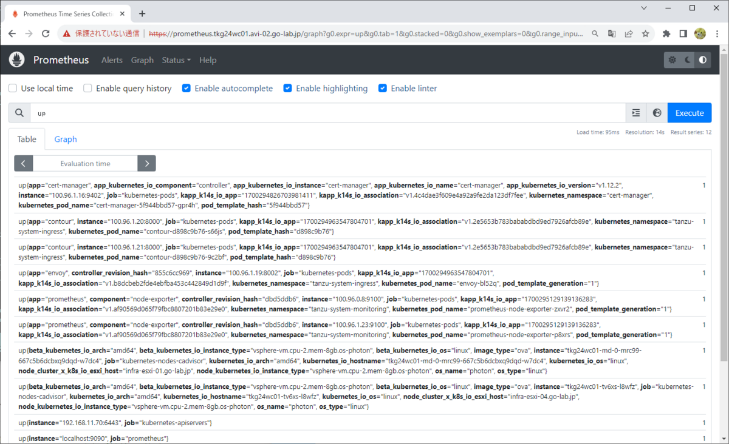
Task: Open browser zoom search icon in address bar
Action: pos(597,34)
